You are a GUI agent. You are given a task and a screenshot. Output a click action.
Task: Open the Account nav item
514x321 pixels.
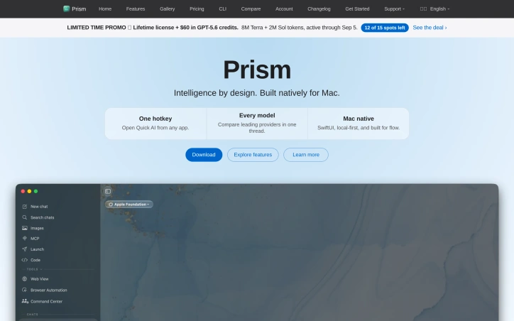click(x=284, y=9)
